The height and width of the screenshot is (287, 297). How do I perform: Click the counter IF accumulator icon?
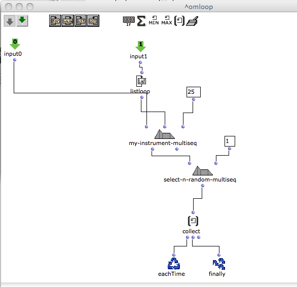(x=129, y=21)
